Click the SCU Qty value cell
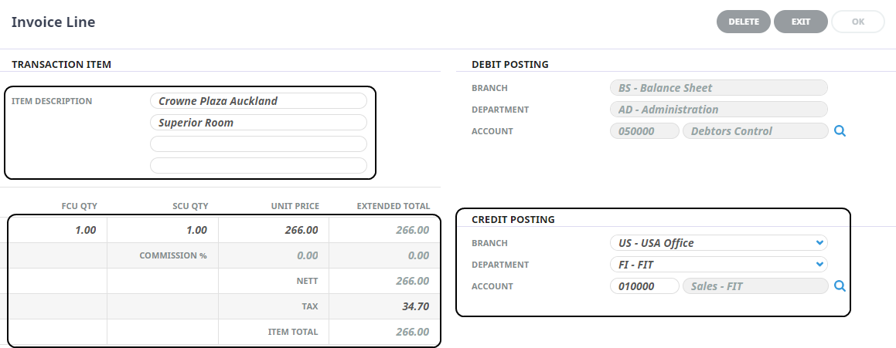This screenshot has width=896, height=348. click(x=163, y=230)
